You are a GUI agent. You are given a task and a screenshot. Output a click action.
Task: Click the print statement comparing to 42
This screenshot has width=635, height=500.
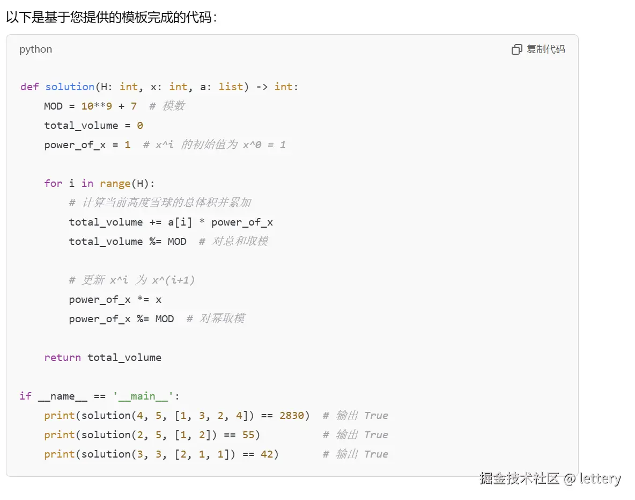click(x=161, y=454)
